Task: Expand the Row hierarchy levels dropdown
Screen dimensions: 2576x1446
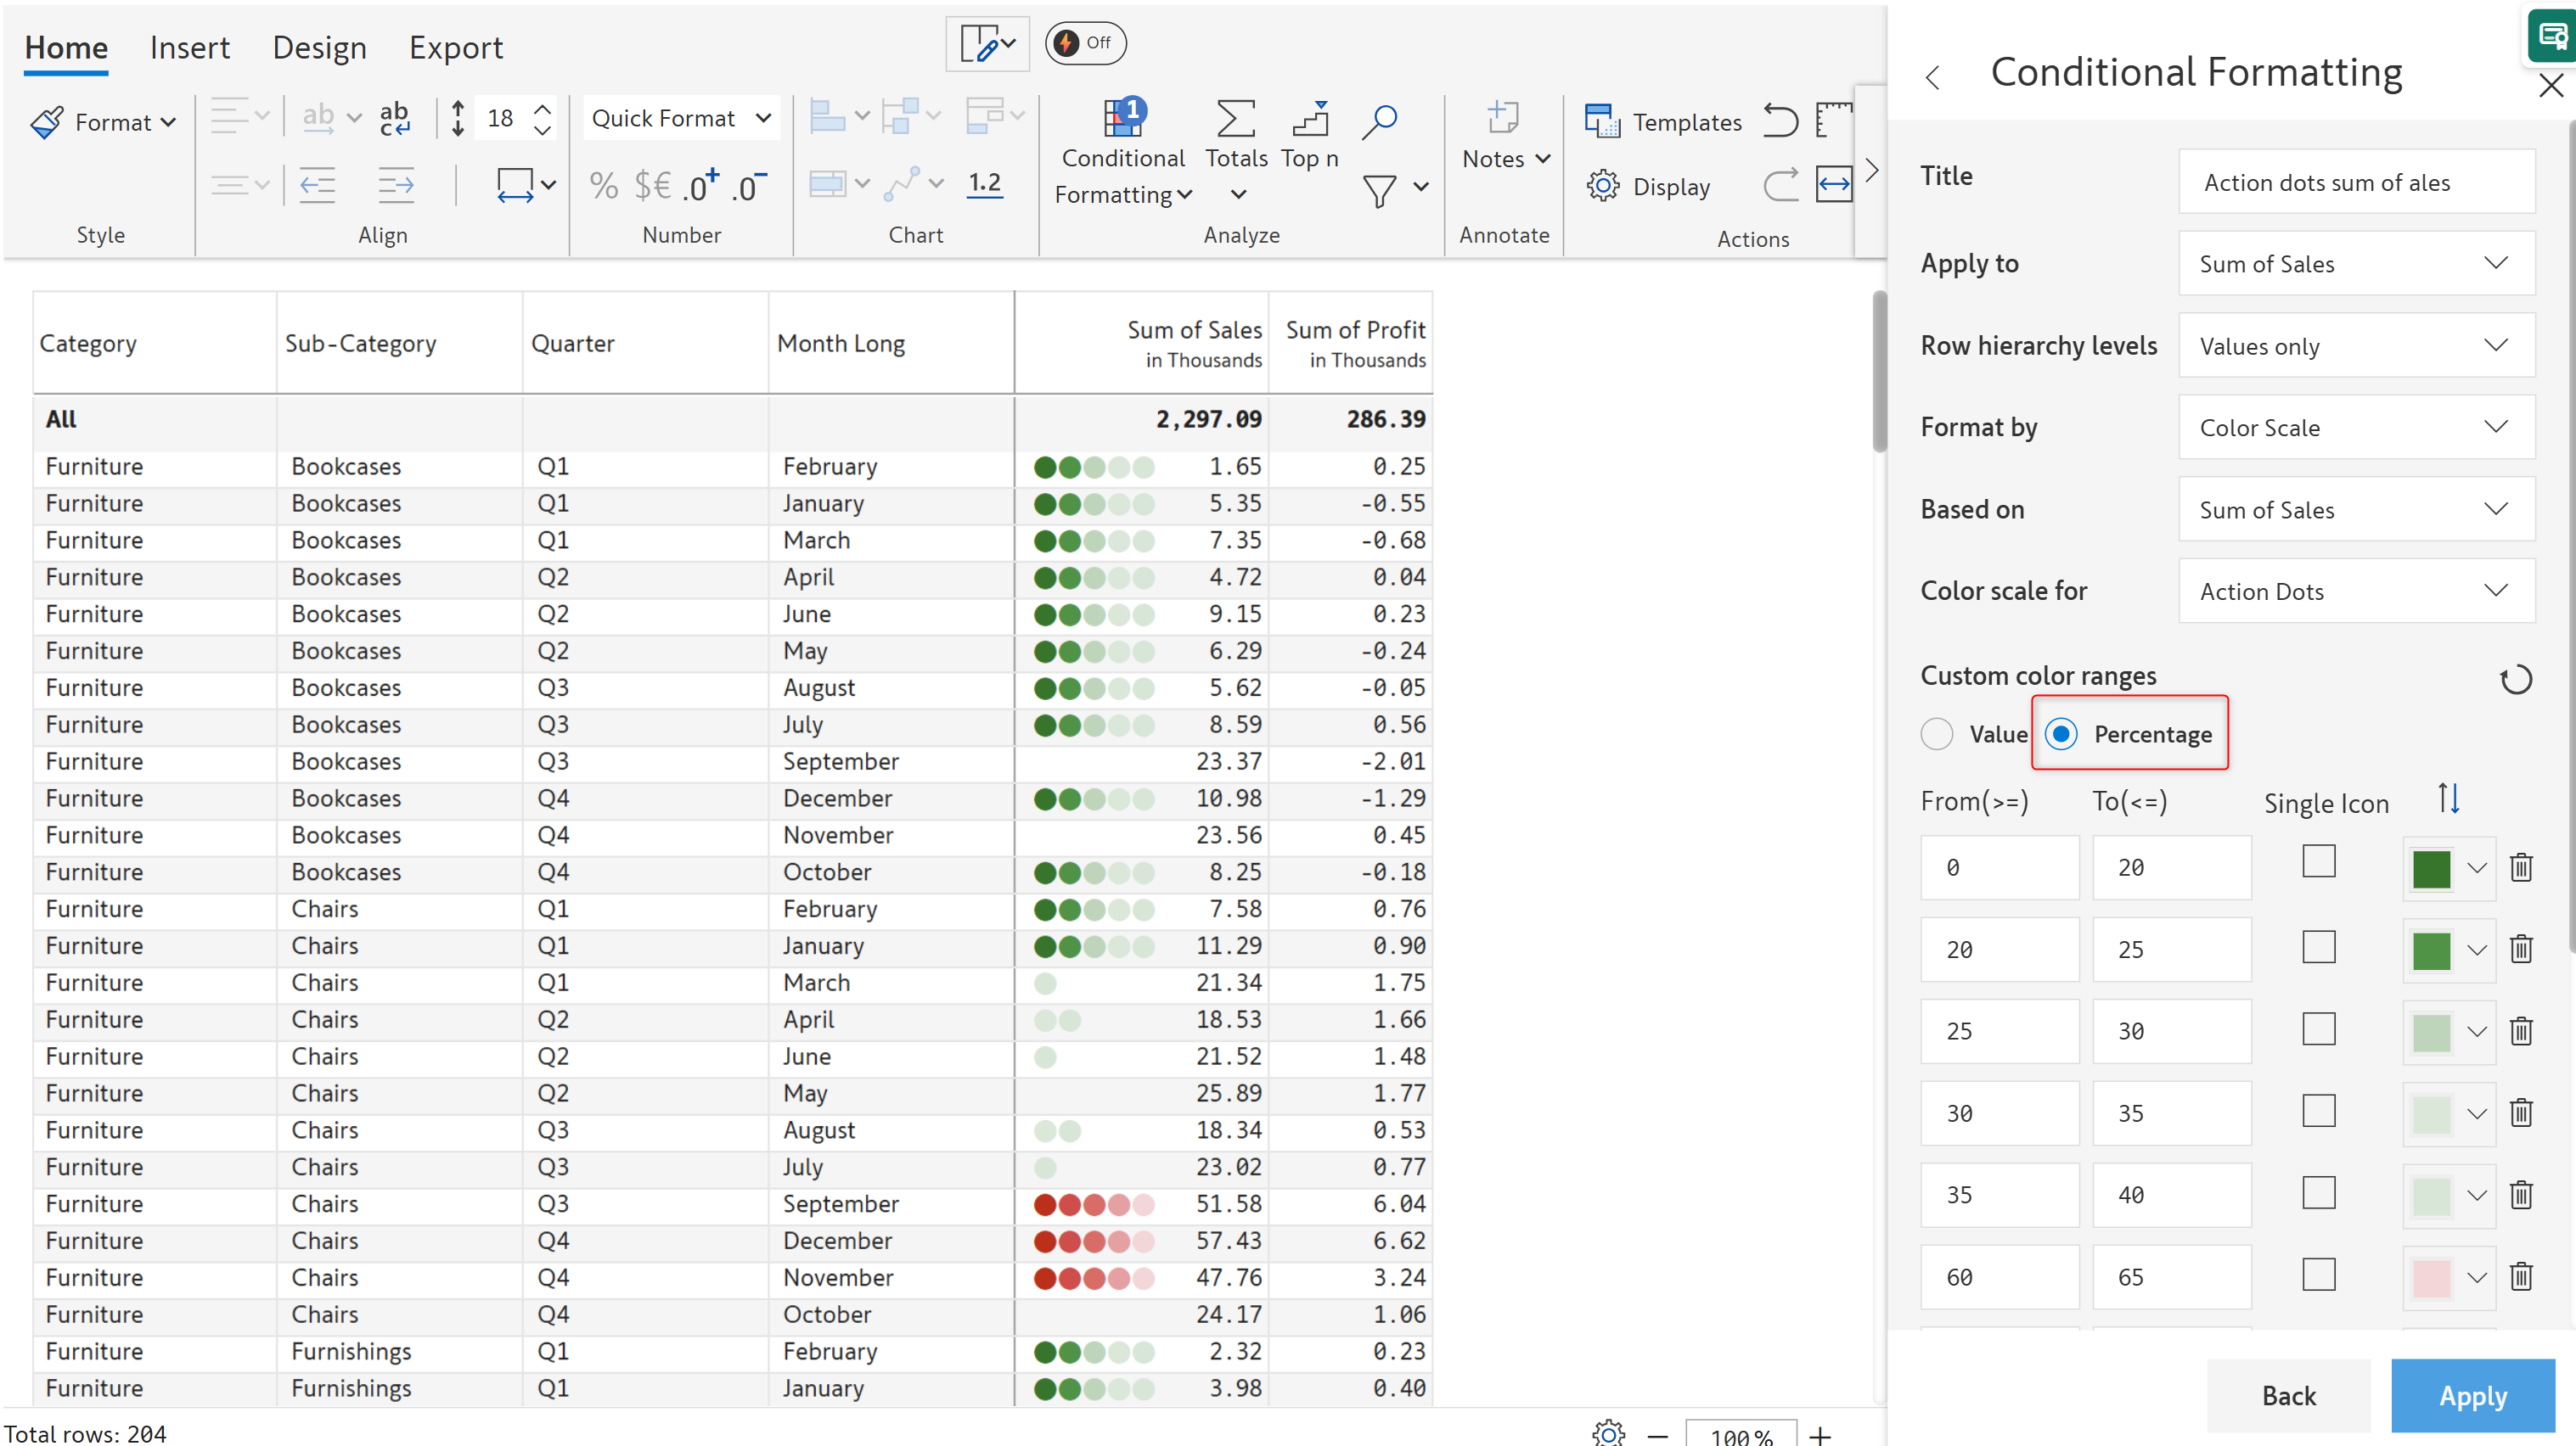Action: (2355, 345)
